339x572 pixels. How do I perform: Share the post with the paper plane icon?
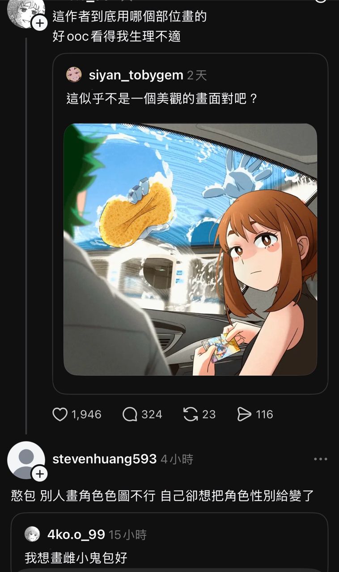(x=244, y=415)
